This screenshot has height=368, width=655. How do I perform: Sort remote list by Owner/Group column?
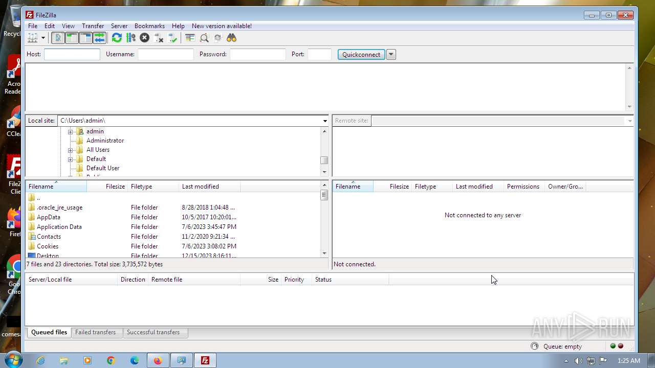565,187
